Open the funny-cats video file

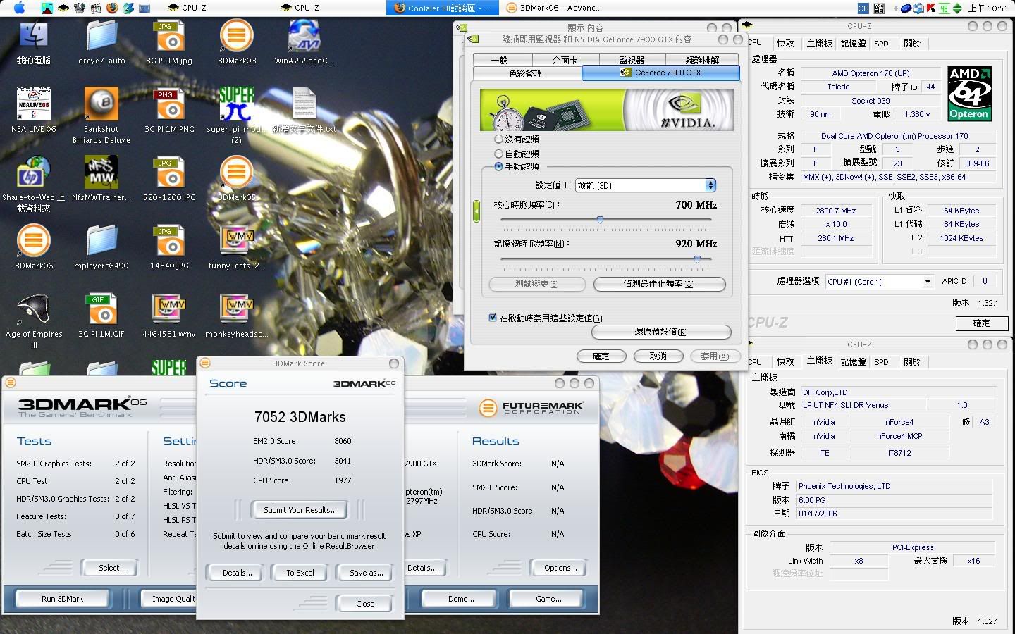(x=237, y=247)
